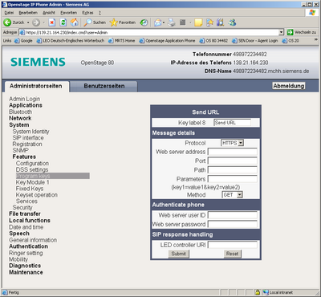The height and width of the screenshot is (297, 321).
Task: Open the Keyset operation link
Action: (x=37, y=195)
